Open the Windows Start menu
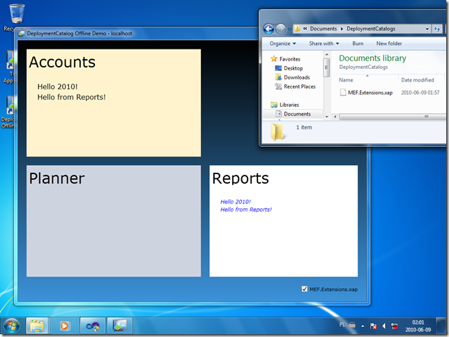This screenshot has width=449, height=337. (12, 325)
